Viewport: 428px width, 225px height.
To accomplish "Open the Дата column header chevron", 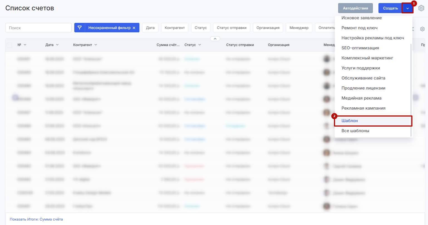I will [57, 45].
